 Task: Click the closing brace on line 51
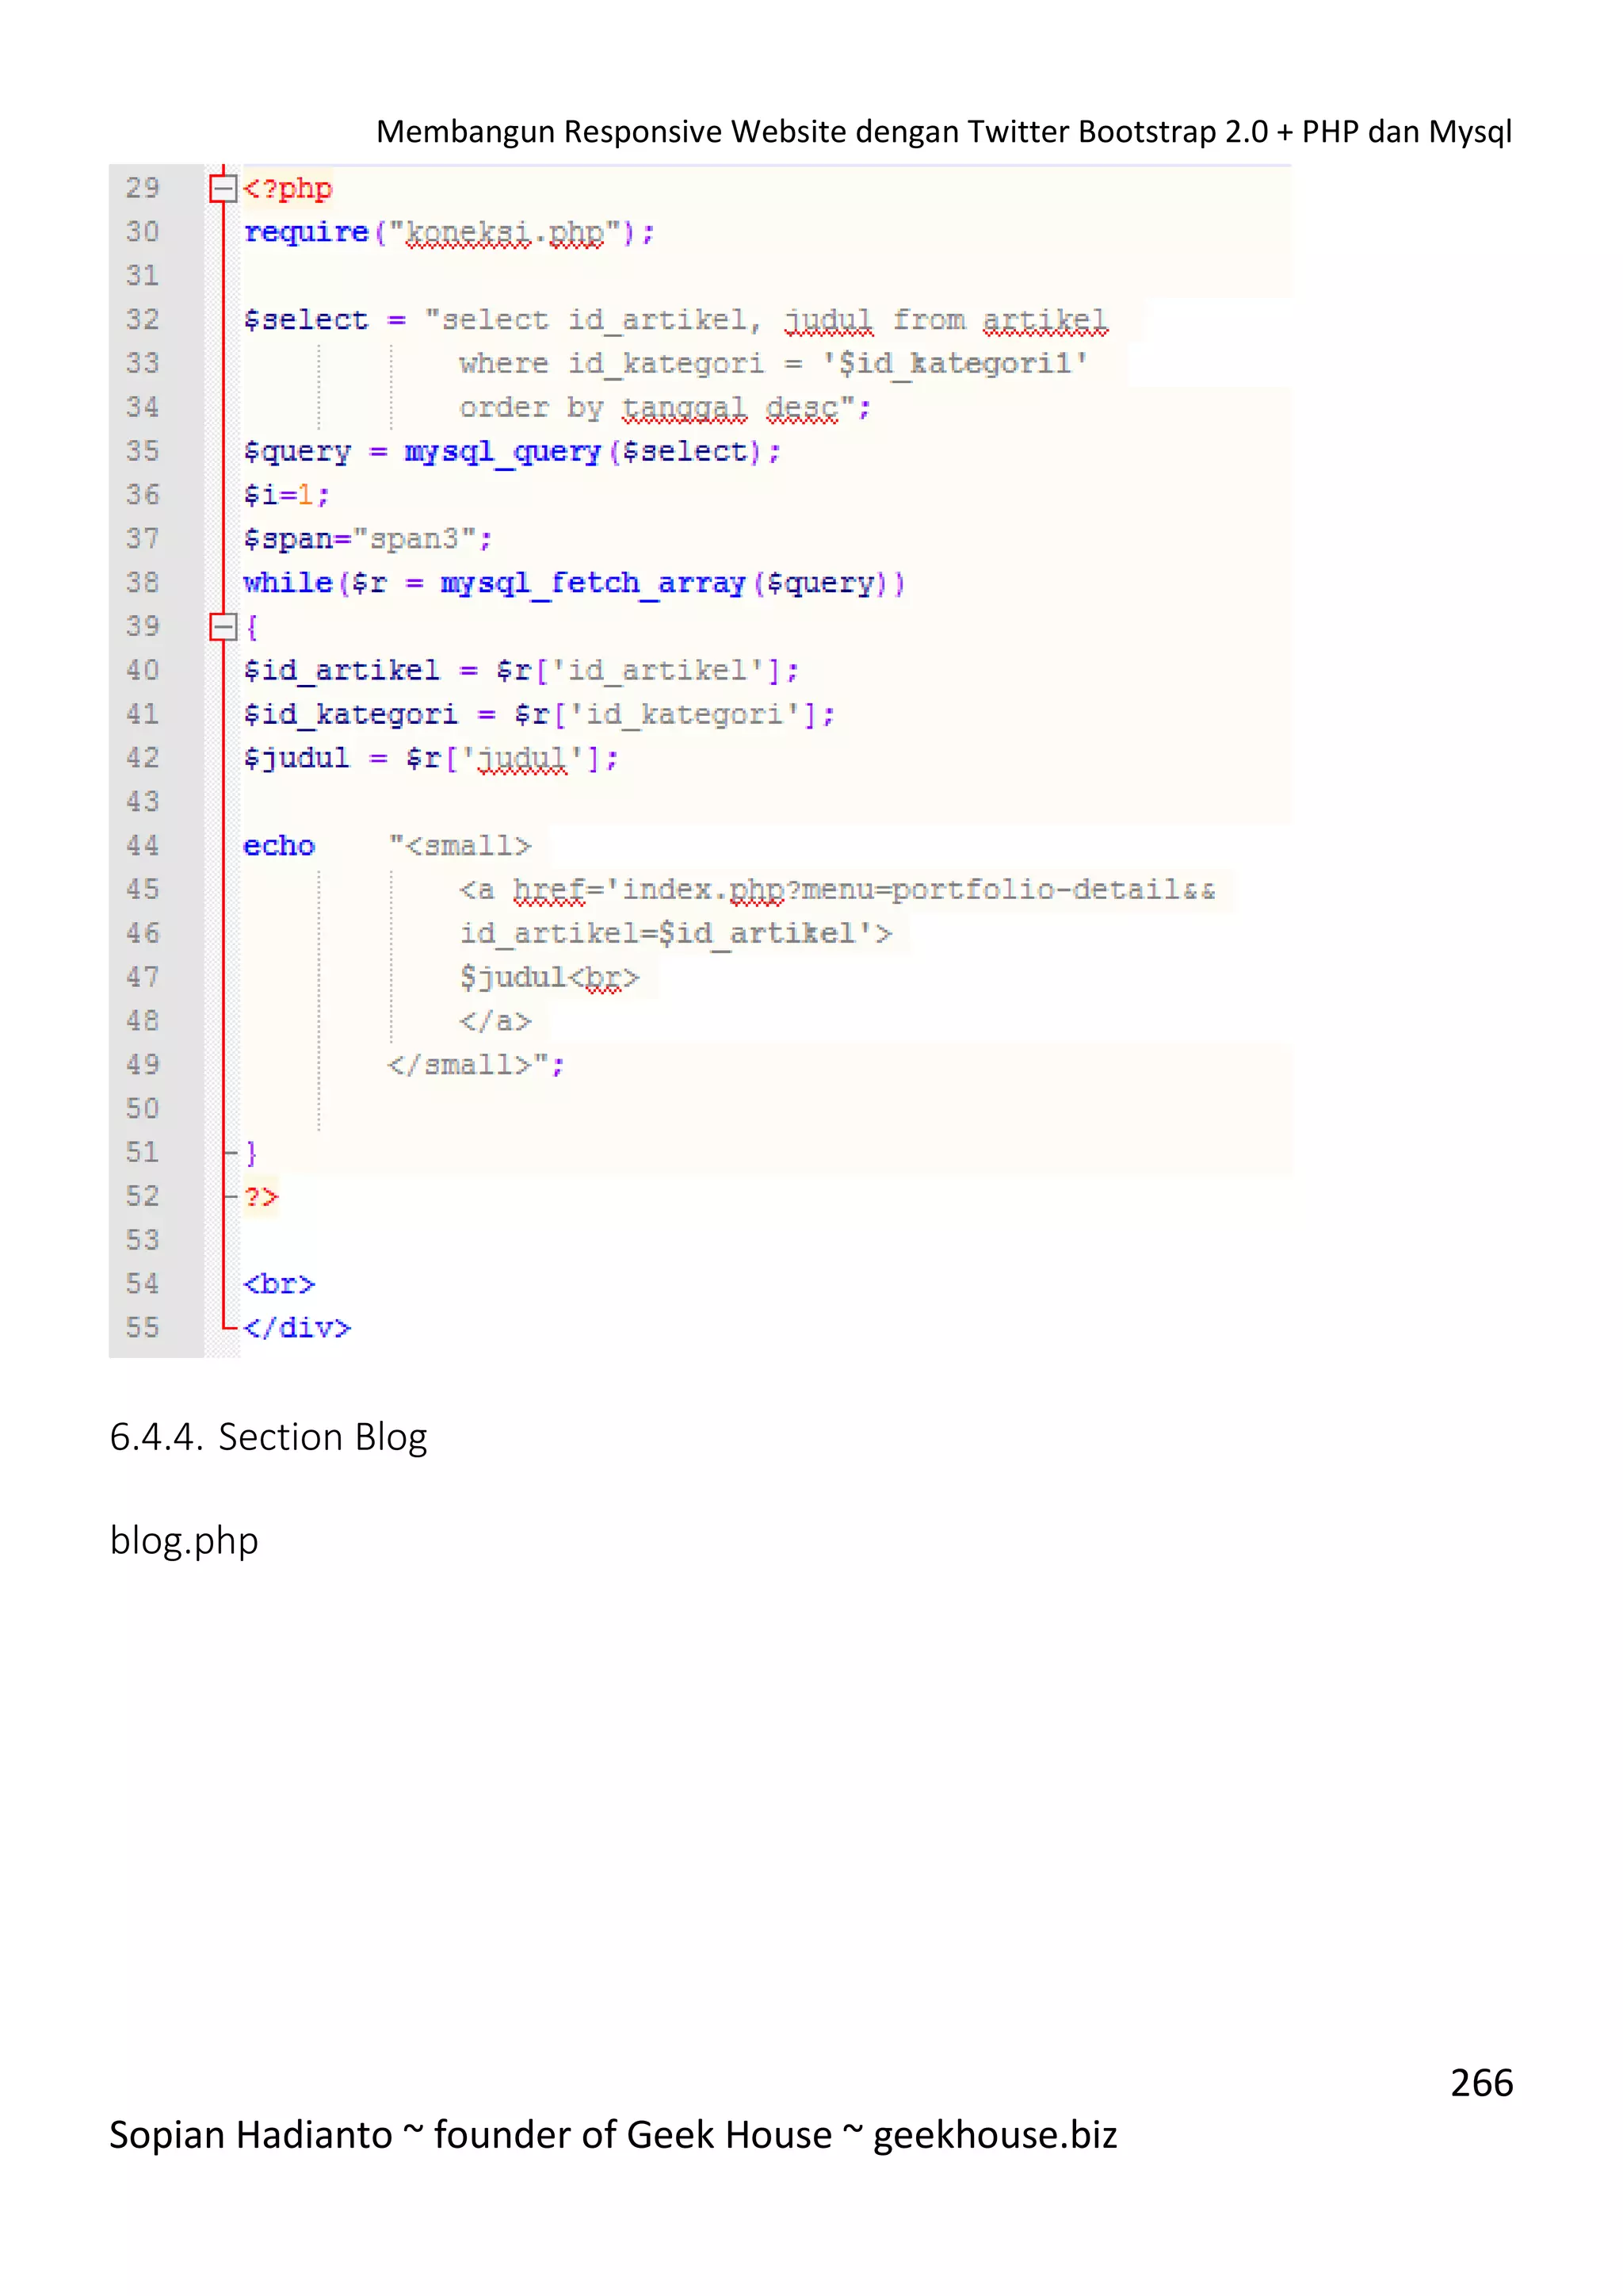coord(251,1153)
